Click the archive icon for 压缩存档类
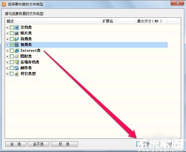Viewport: 186px width, 152px height. pos(17,62)
